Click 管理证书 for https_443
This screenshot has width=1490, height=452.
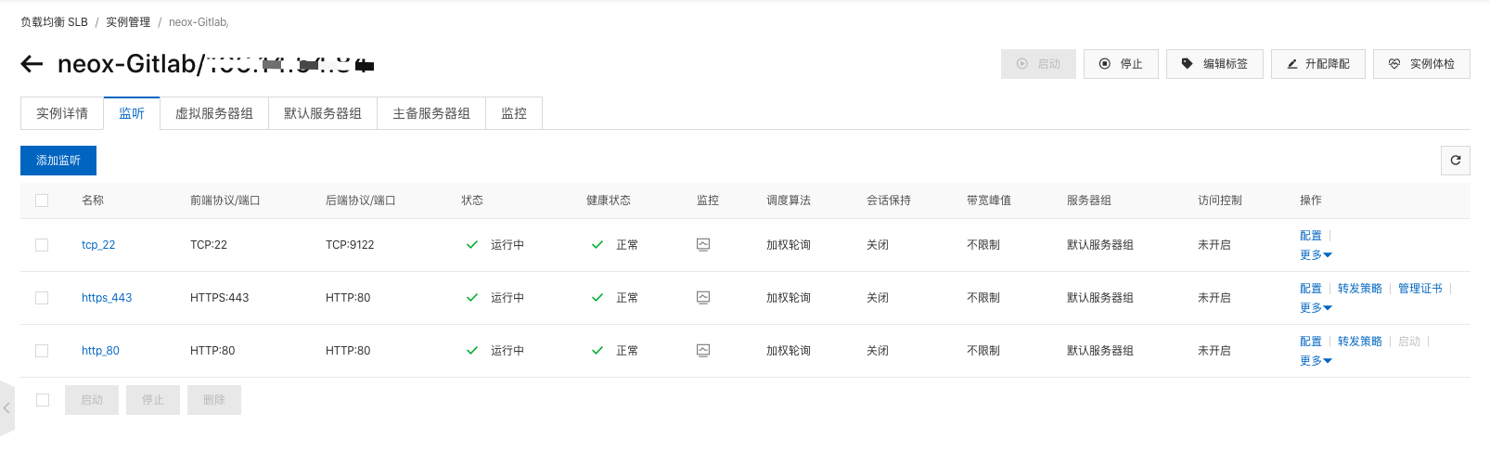coord(1420,289)
